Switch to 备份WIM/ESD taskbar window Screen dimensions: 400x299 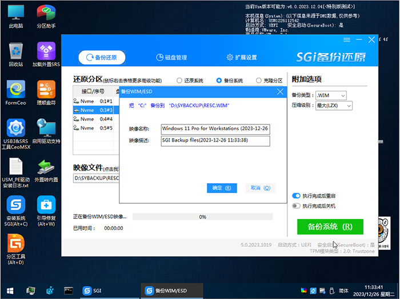(171, 290)
